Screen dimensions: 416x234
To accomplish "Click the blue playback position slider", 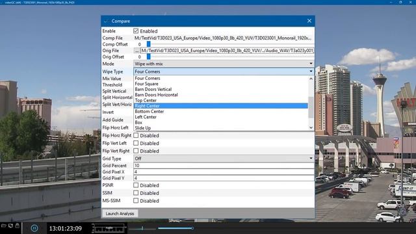I will click(x=175, y=228).
